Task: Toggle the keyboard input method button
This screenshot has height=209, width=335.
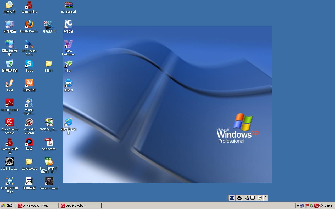Action: (239, 198)
